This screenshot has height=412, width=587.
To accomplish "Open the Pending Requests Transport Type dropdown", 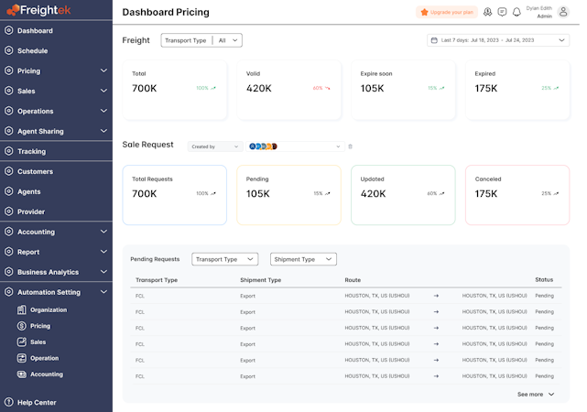I will [x=224, y=259].
